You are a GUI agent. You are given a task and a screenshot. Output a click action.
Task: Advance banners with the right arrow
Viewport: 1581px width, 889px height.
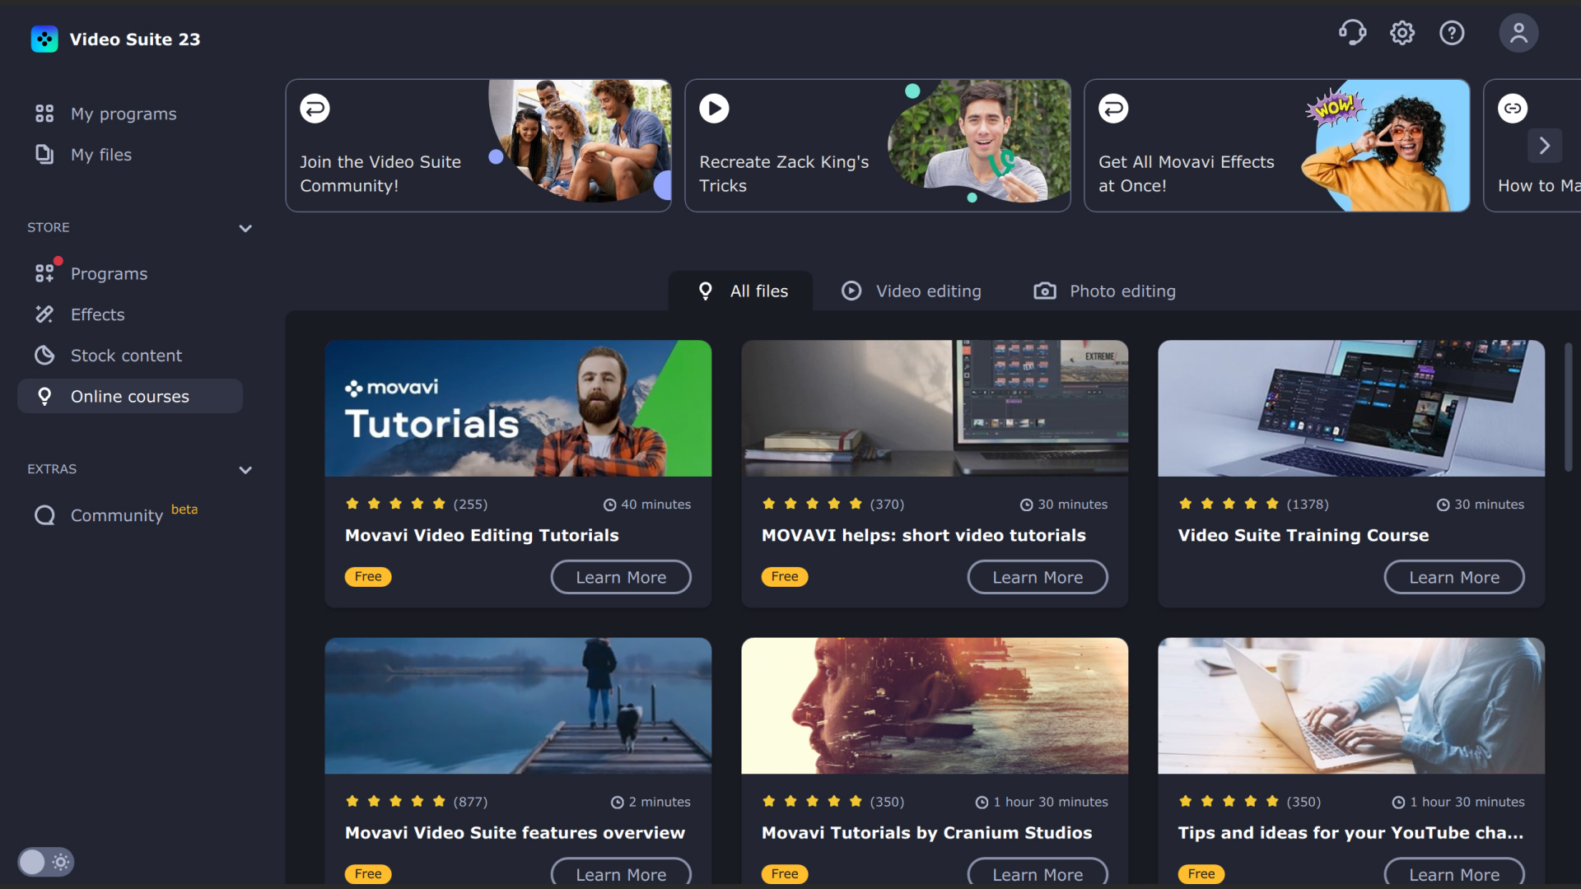[x=1545, y=146]
